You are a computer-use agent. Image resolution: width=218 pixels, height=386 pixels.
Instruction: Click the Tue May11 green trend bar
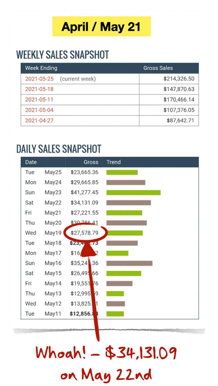point(115,314)
